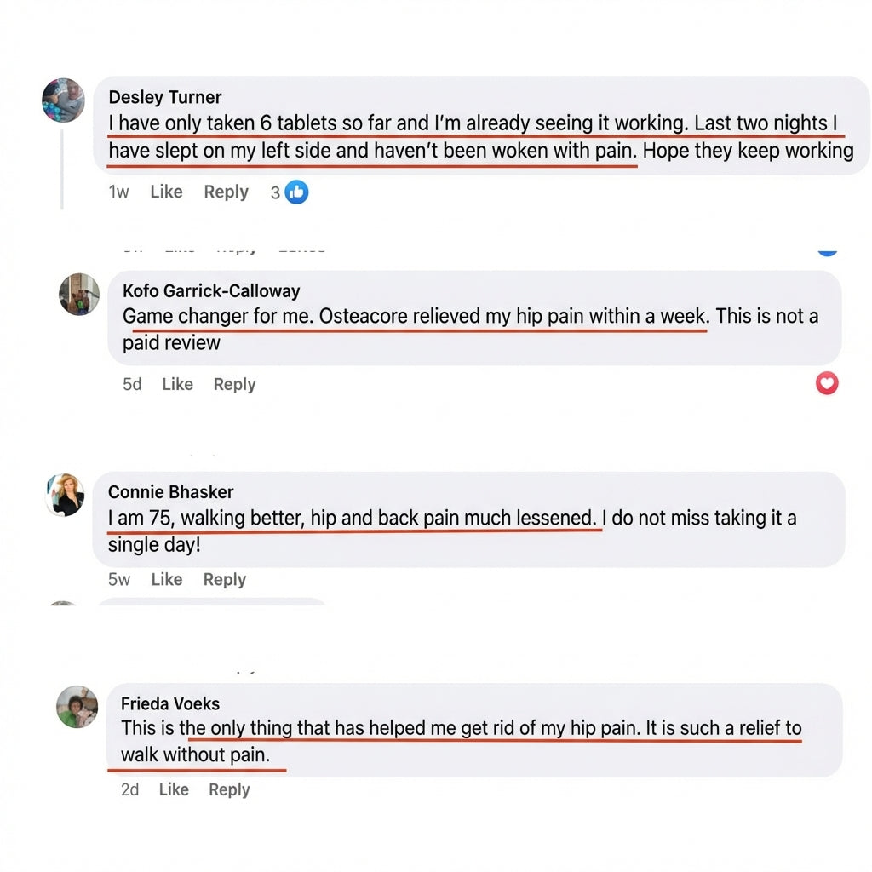Viewport: 872px width, 872px height.
Task: Click the 3 reactions count
Action: (x=275, y=192)
